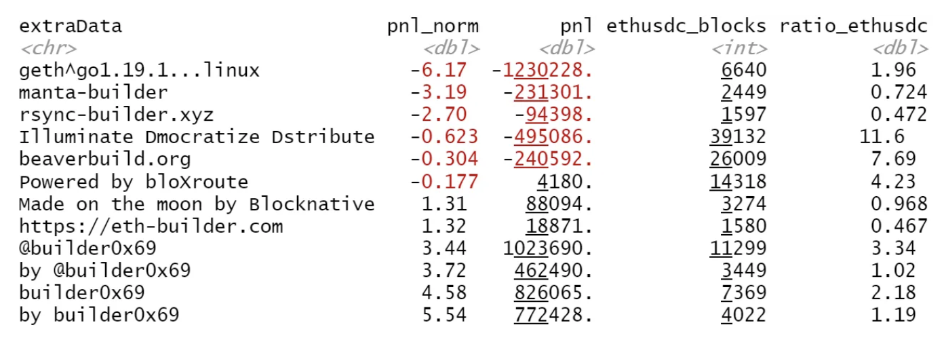Click the ratio_ethusdc column header
Viewport: 944px width, 342px height.
853,26
